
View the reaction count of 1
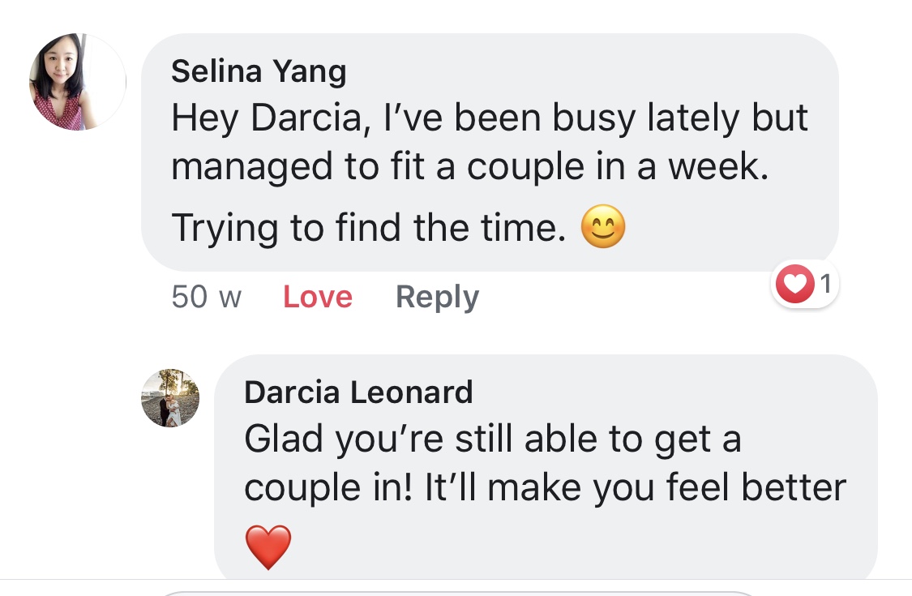click(824, 284)
